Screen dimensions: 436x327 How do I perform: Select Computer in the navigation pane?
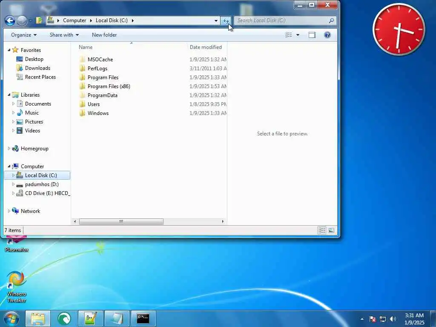(x=32, y=166)
